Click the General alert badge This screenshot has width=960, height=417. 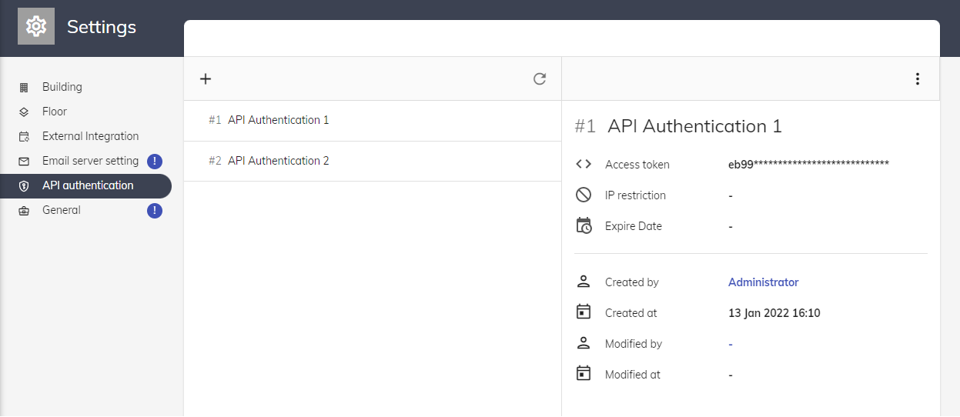tap(155, 211)
